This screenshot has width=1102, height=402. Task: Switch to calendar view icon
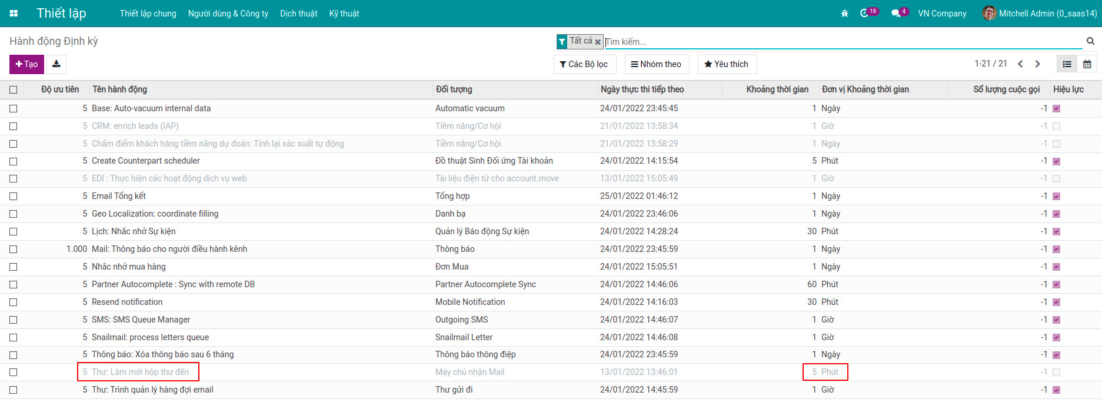click(x=1087, y=64)
